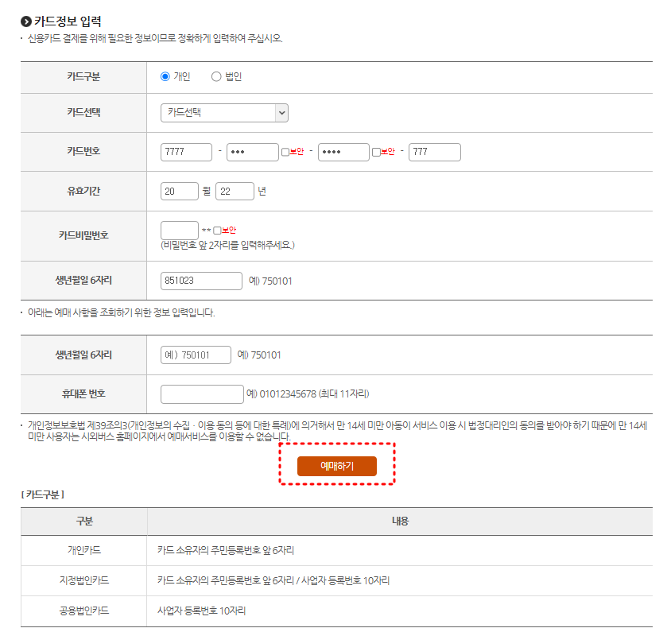Click the 지정법인카드 table cell
This screenshot has height=632, width=667.
point(84,580)
